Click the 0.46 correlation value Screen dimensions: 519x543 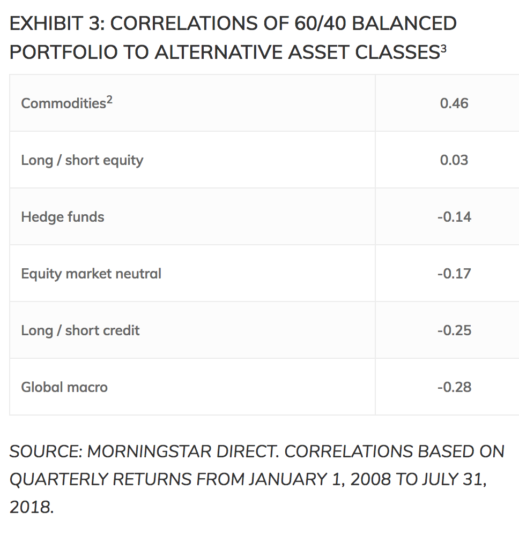point(454,103)
